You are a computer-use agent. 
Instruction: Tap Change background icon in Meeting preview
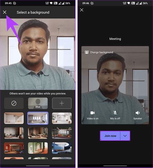(x=87, y=52)
